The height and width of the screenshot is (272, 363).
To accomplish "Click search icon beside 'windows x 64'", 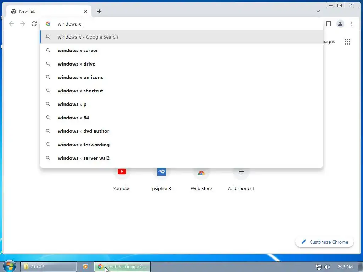I will tap(48, 118).
